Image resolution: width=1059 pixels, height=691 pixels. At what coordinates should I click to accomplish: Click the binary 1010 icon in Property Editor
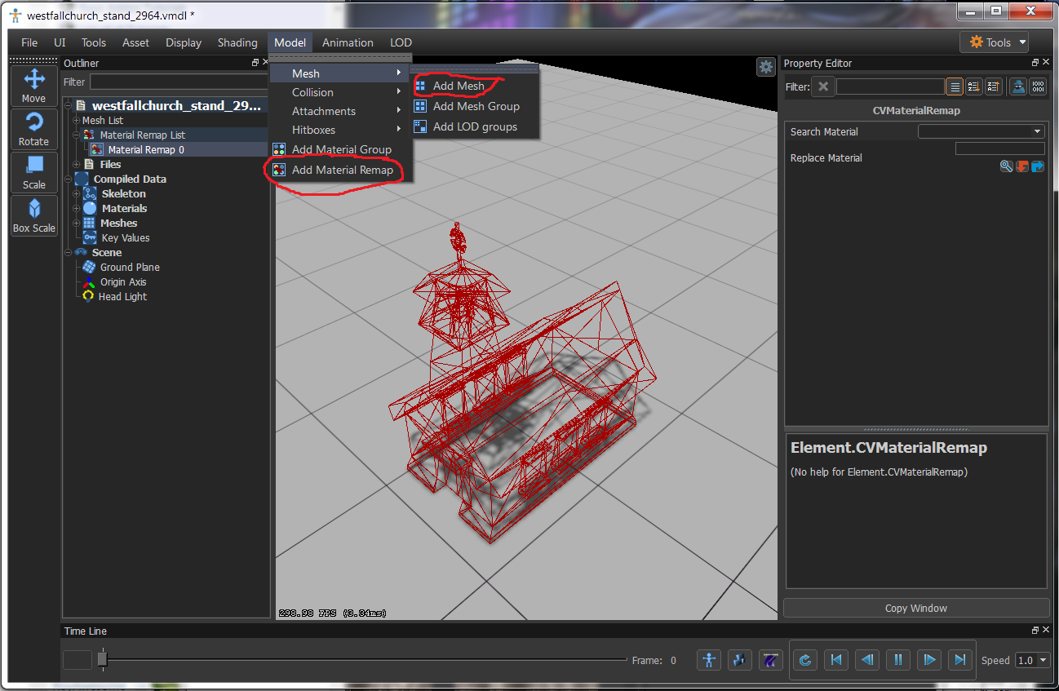click(x=1038, y=86)
